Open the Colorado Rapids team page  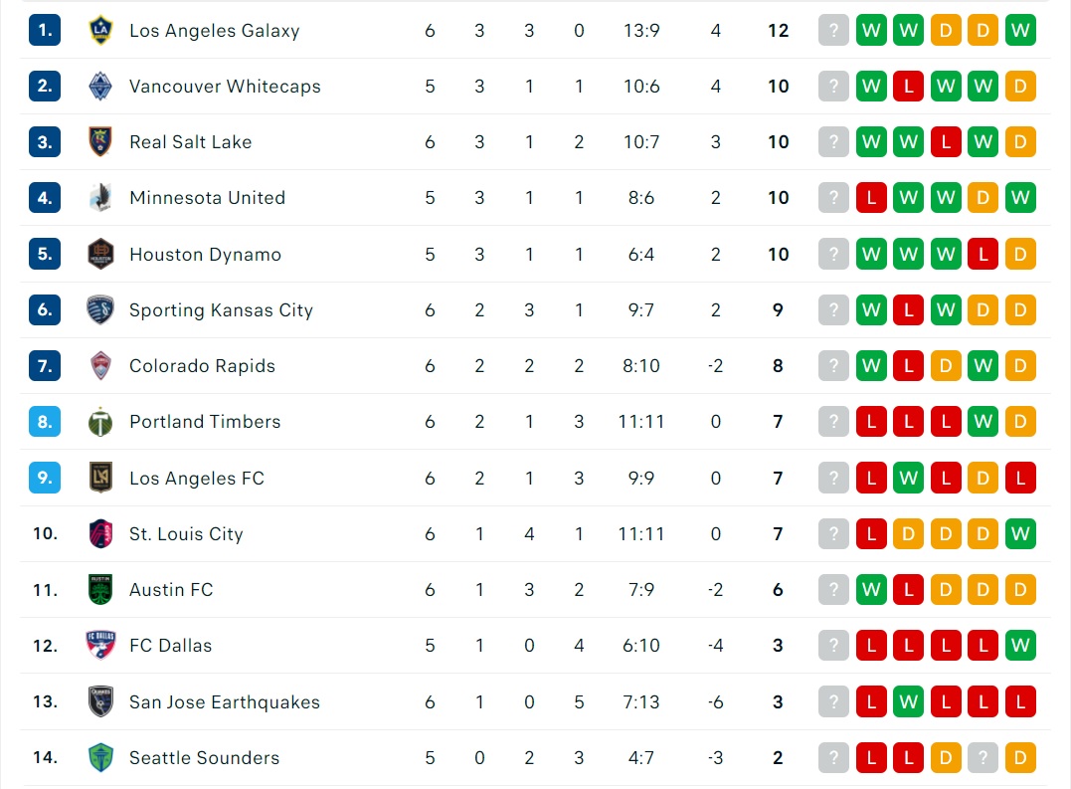pyautogui.click(x=202, y=366)
